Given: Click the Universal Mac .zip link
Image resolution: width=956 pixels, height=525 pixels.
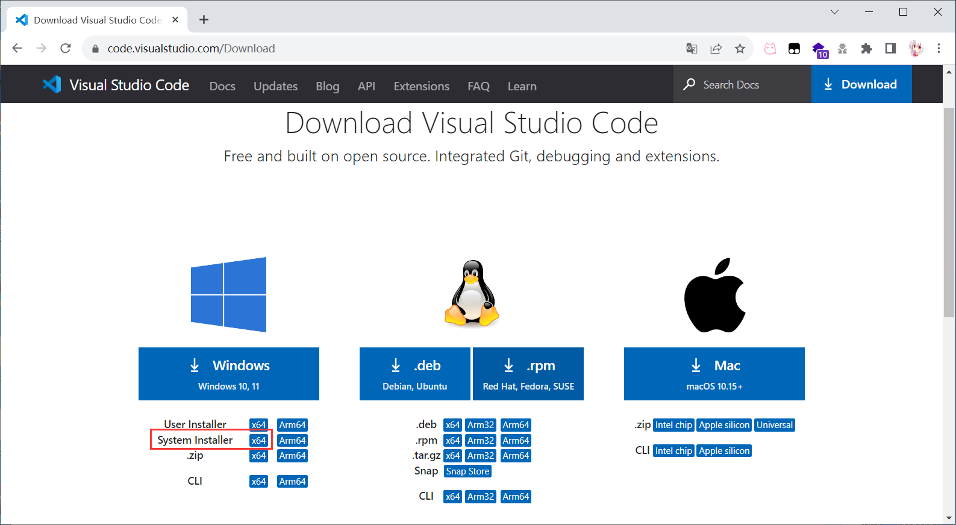Looking at the screenshot, I should click(775, 425).
